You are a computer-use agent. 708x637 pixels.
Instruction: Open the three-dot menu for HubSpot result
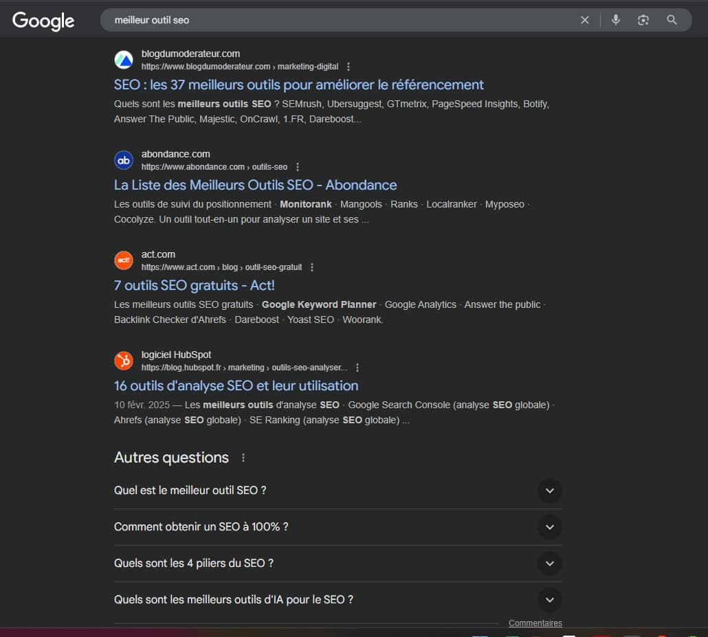pos(357,368)
